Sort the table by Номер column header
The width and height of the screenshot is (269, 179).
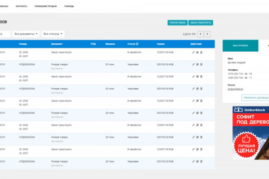tap(23, 44)
